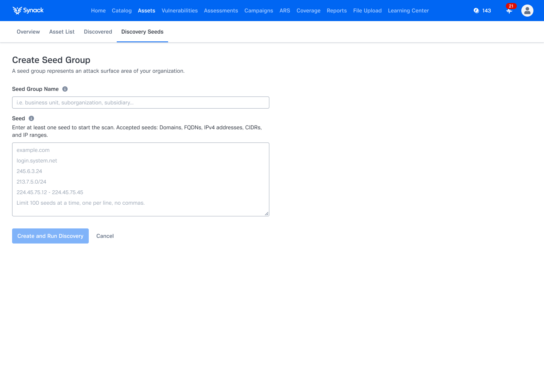The image size is (544, 386).
Task: Click inside the Seed text area
Action: [x=141, y=179]
